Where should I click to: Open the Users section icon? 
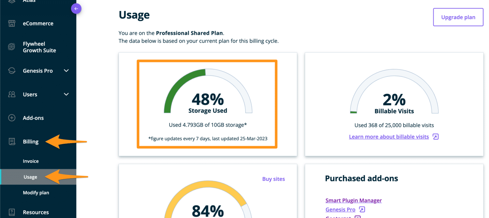12,94
